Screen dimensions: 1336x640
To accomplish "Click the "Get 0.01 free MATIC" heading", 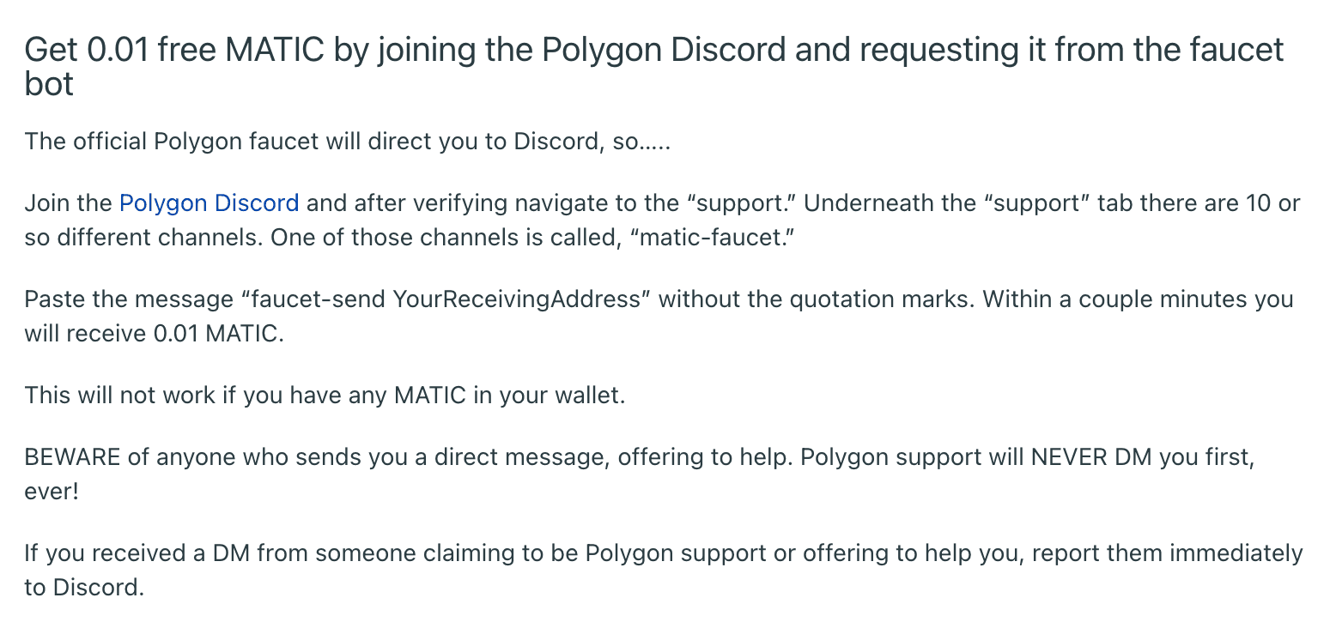I will tap(654, 66).
